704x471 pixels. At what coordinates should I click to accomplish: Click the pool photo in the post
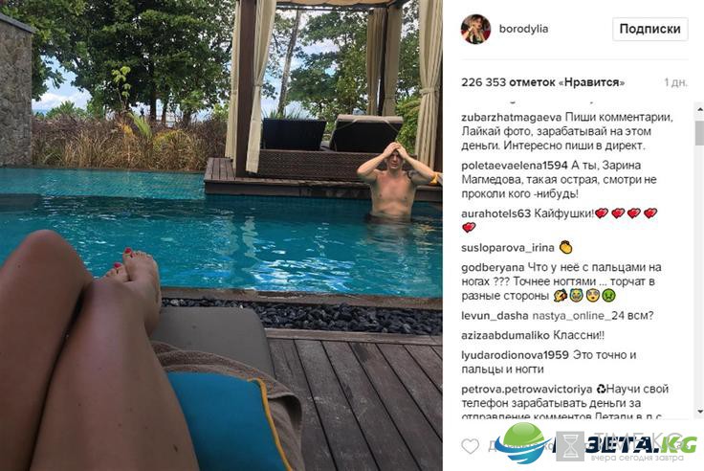point(221,235)
